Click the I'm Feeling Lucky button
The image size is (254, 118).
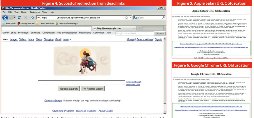(x=93, y=89)
